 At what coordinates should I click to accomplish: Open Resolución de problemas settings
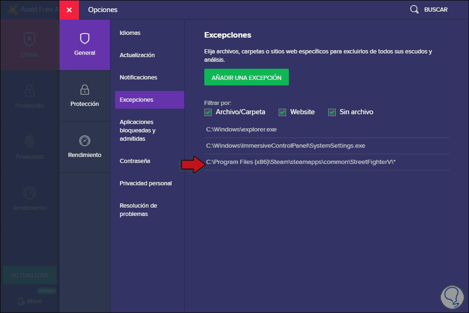138,209
